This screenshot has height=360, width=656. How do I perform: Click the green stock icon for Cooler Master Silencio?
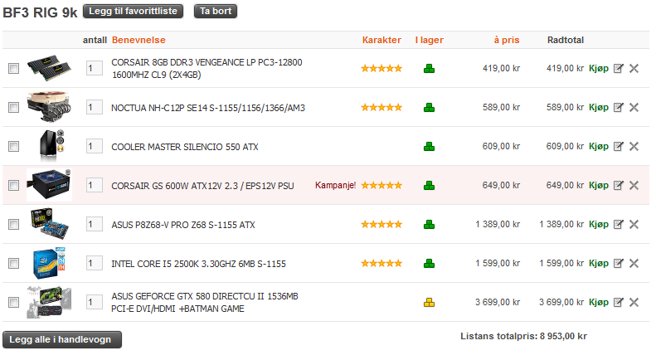pyautogui.click(x=429, y=146)
